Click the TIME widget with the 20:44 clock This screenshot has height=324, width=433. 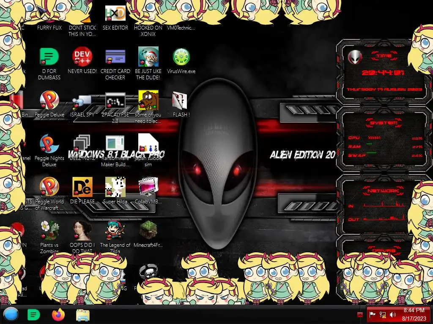tap(383, 73)
